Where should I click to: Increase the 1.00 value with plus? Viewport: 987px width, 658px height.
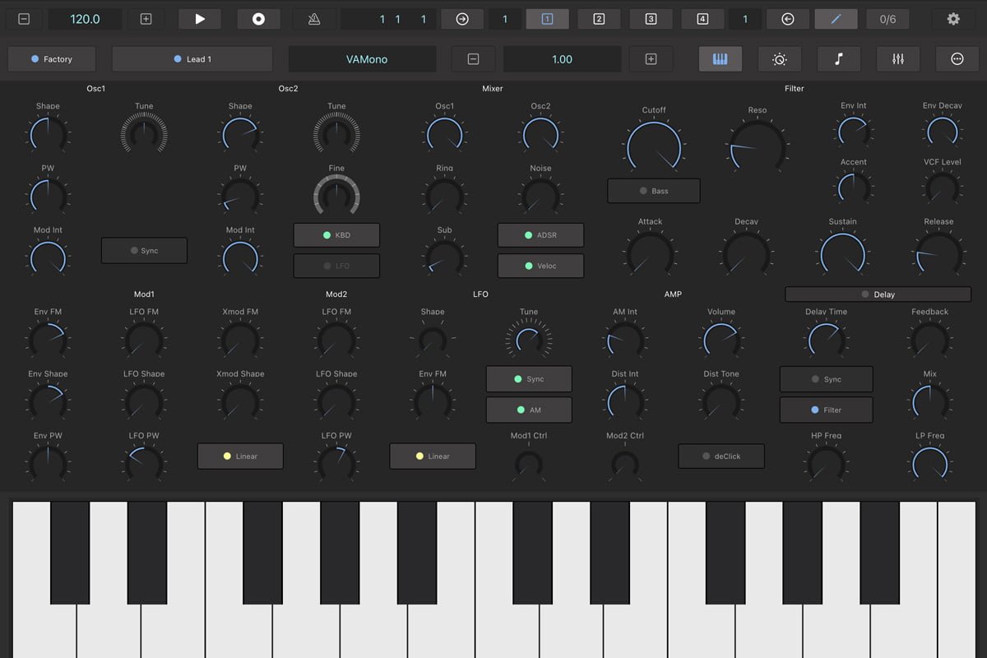click(651, 59)
